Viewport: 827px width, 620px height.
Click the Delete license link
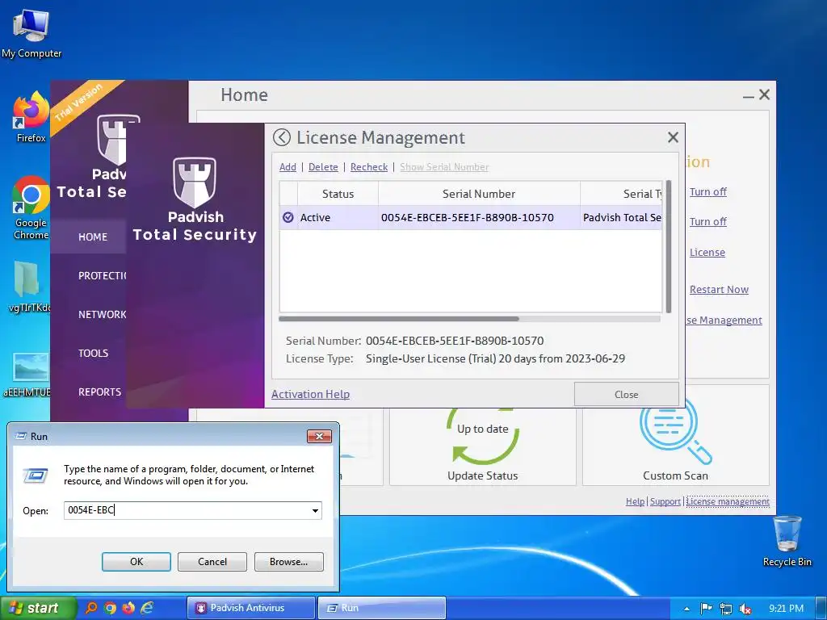(323, 166)
